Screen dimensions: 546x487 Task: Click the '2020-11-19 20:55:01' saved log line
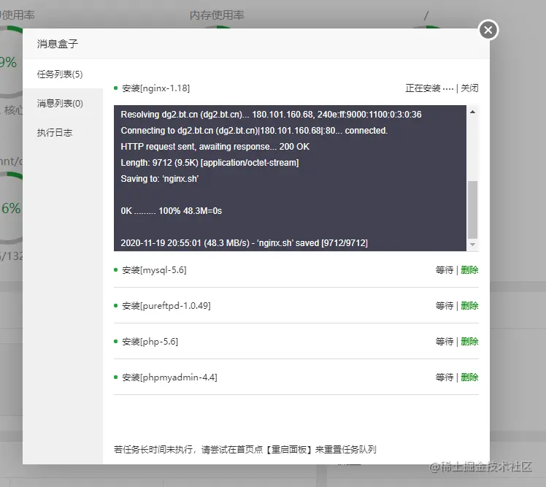click(244, 243)
